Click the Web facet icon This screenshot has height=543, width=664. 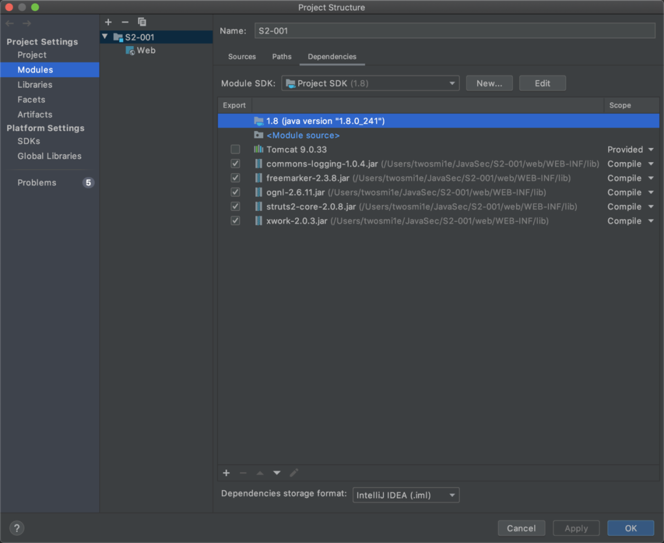coord(130,50)
